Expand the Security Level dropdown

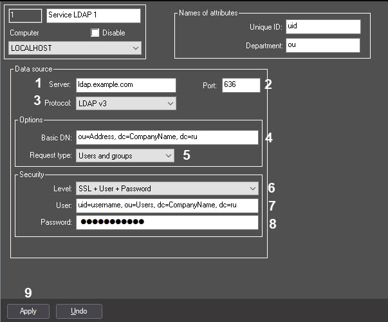tap(167, 189)
